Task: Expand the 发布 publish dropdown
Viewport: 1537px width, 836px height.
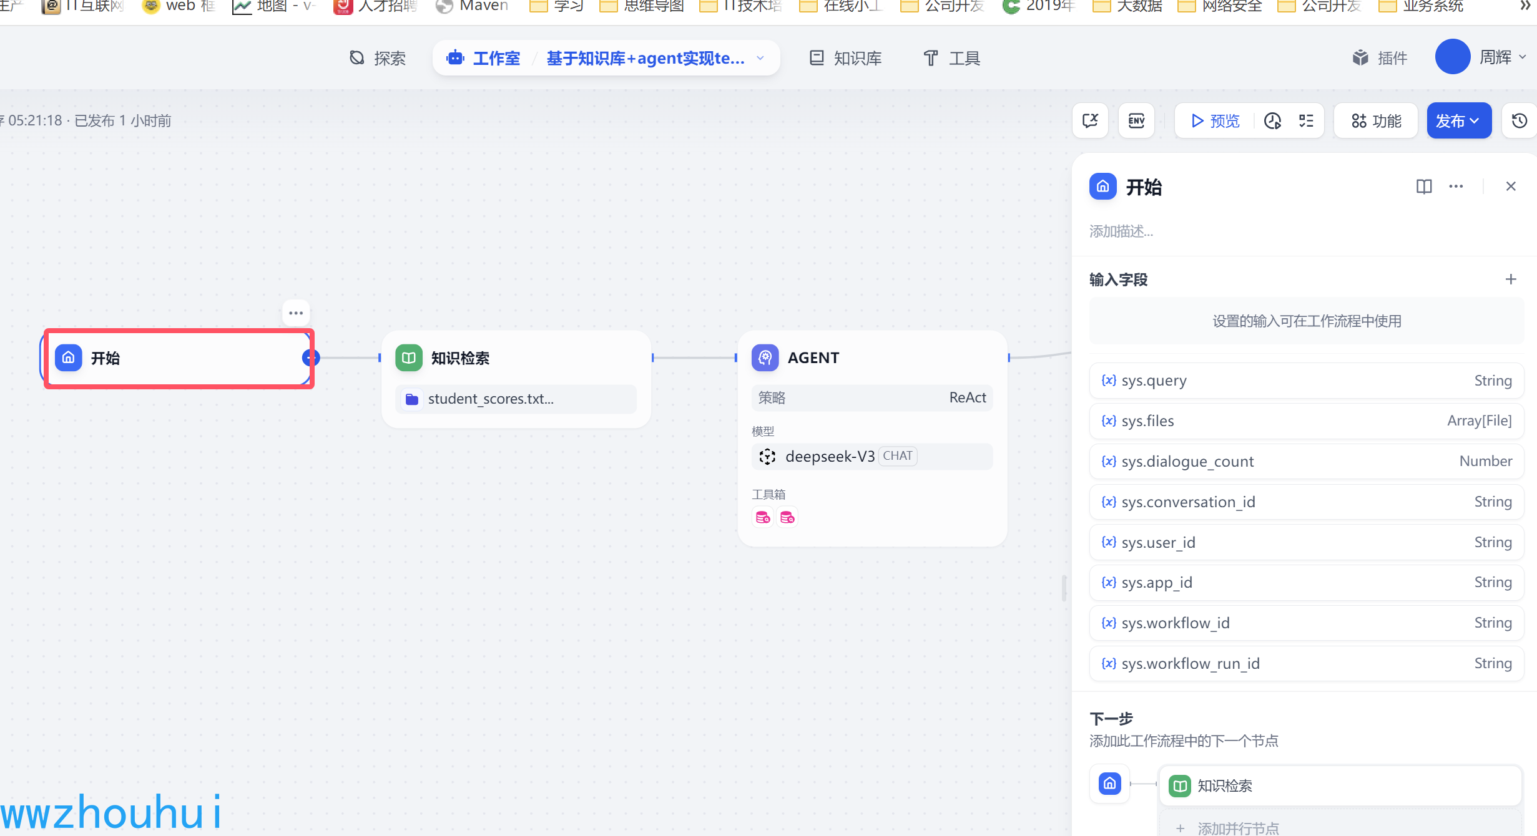Action: click(1458, 120)
